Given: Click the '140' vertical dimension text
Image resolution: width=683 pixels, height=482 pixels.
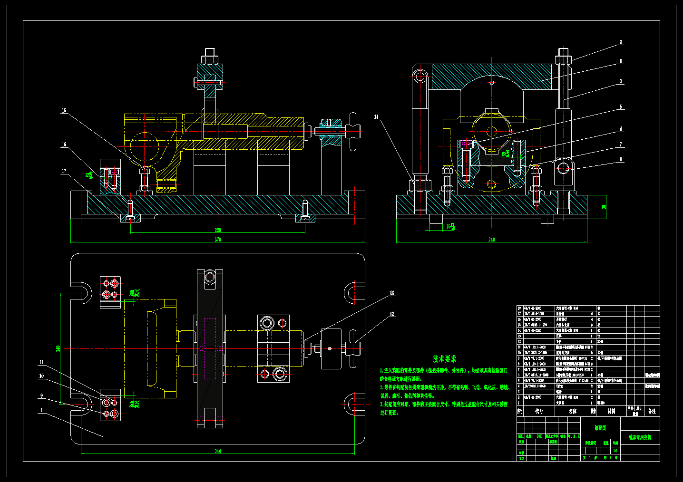Looking at the screenshot, I should (x=58, y=348).
